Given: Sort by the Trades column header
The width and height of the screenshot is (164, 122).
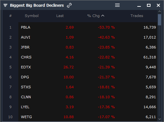Looking at the screenshot, I should [137, 16].
